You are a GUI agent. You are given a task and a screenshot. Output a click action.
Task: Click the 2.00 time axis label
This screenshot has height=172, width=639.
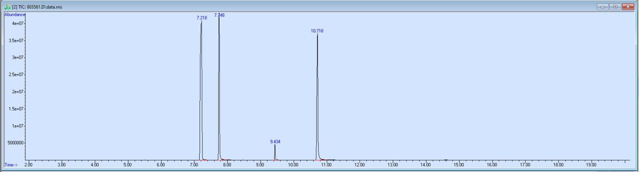pyautogui.click(x=28, y=165)
